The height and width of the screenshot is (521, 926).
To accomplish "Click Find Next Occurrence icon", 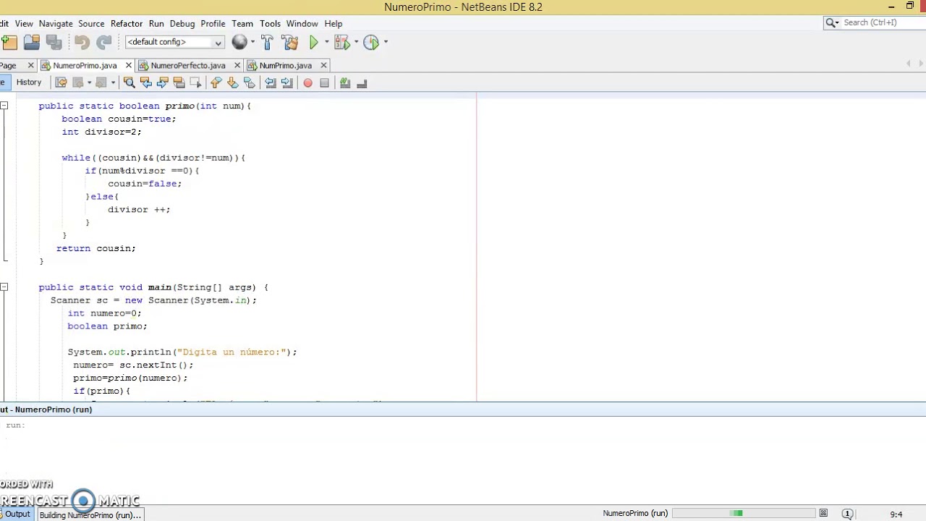I will (163, 83).
